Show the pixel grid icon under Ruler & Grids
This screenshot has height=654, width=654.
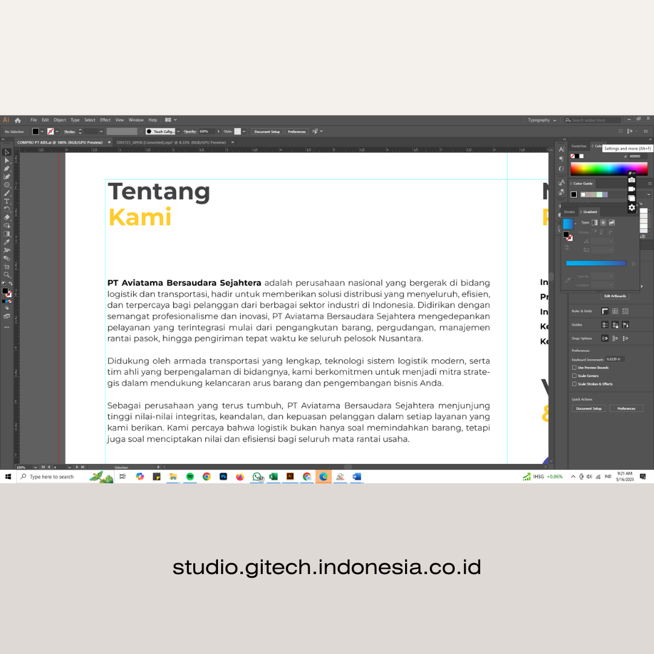pyautogui.click(x=626, y=311)
